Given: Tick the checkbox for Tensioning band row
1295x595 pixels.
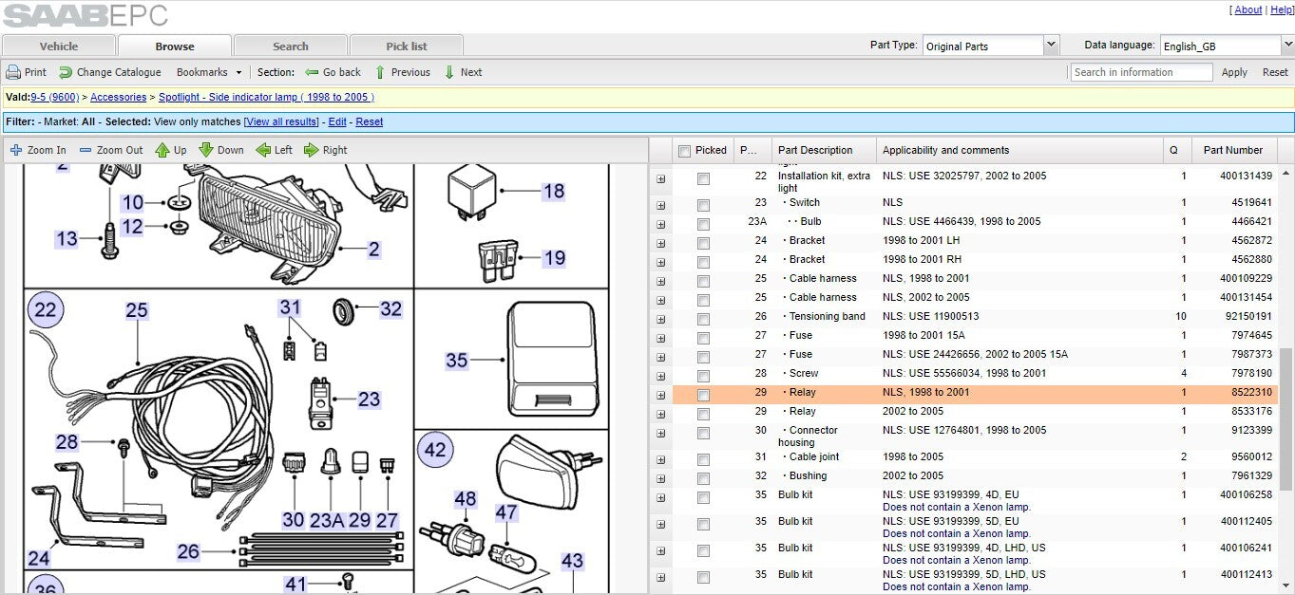Looking at the screenshot, I should point(703,319).
